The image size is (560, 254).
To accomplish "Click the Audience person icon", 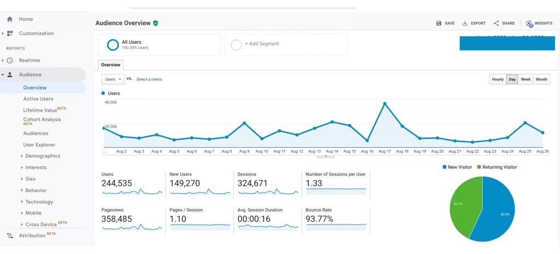I will click(10, 75).
